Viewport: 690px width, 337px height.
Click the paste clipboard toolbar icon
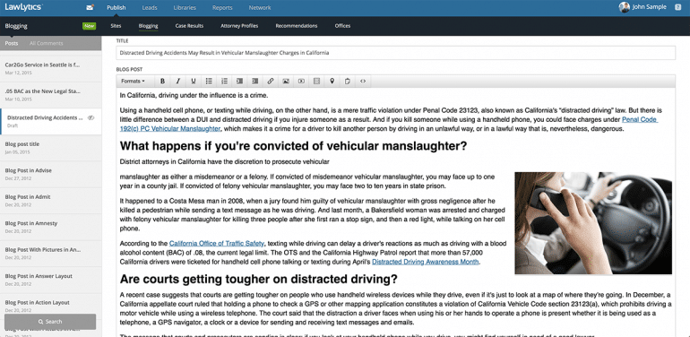[348, 81]
